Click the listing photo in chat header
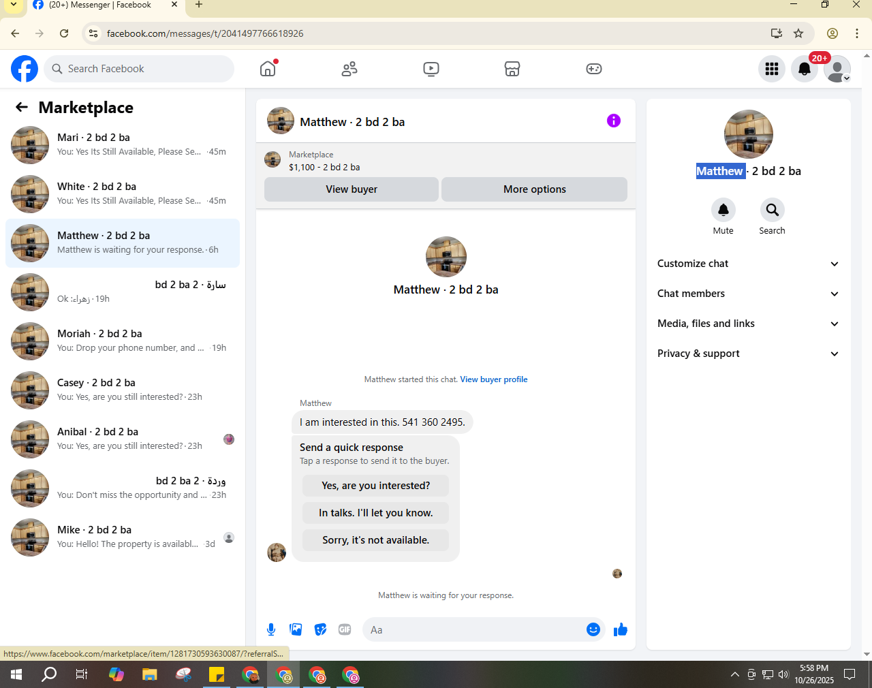The height and width of the screenshot is (688, 872). [281, 121]
